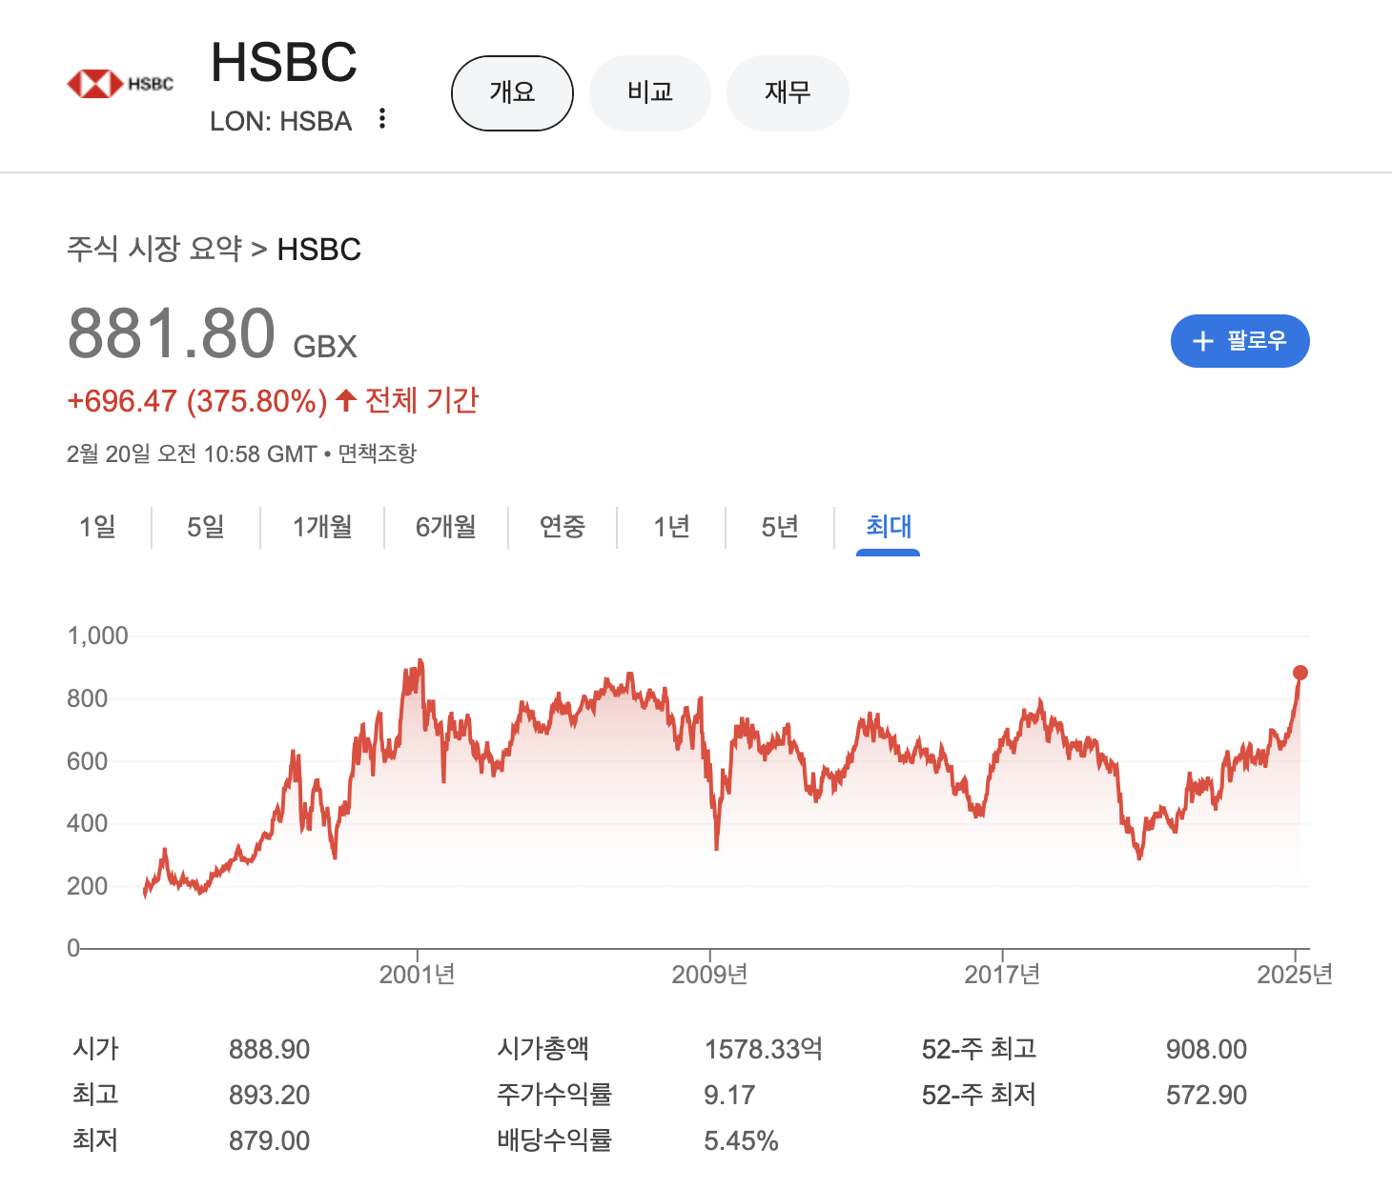Click the 최고 day high label
Image resolution: width=1392 pixels, height=1189 pixels.
click(x=95, y=1095)
